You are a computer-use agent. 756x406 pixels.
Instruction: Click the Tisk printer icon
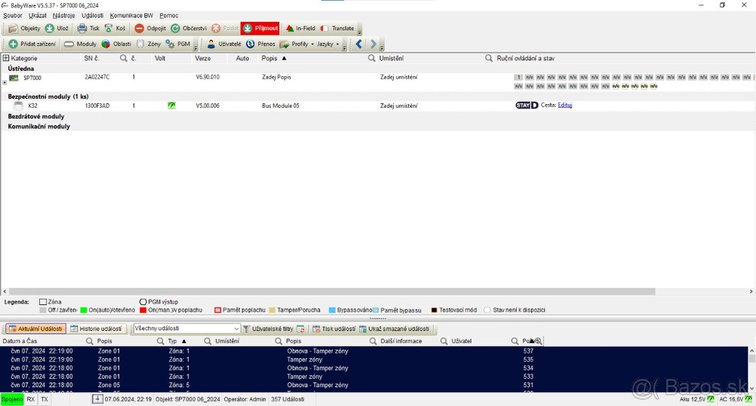click(83, 28)
